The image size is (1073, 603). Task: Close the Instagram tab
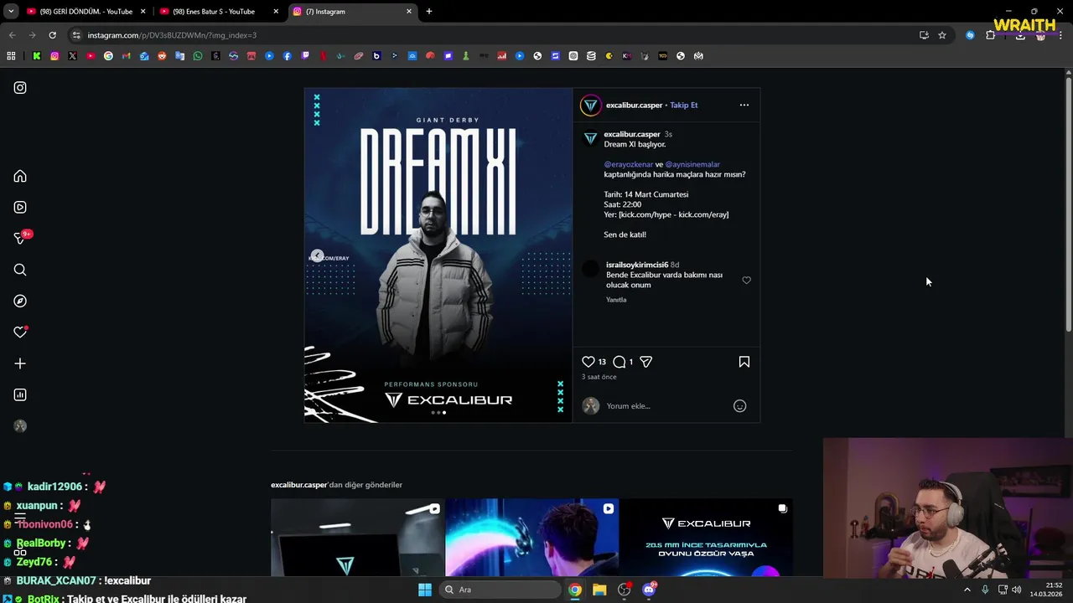(409, 12)
